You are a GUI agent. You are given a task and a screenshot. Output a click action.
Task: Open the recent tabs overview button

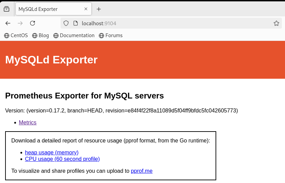(7, 9)
